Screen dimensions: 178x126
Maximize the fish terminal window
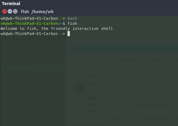point(15,11)
